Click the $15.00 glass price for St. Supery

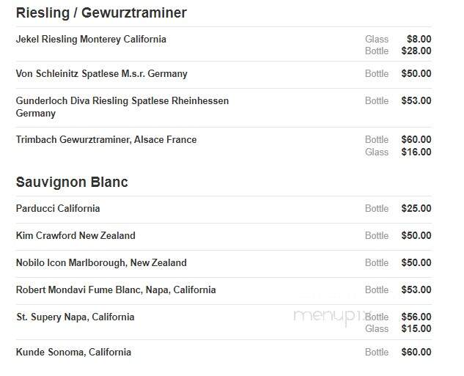coord(416,328)
